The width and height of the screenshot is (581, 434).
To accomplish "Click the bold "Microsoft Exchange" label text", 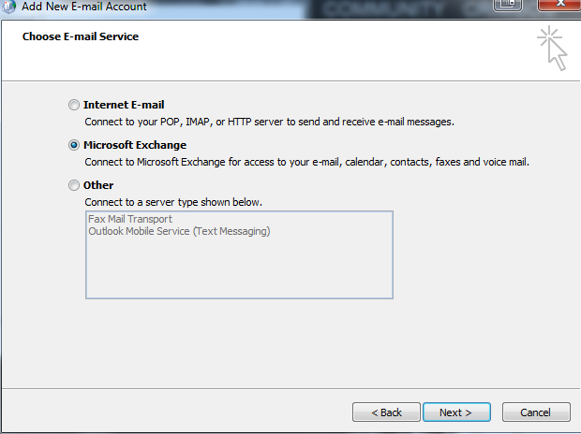I will (x=135, y=146).
